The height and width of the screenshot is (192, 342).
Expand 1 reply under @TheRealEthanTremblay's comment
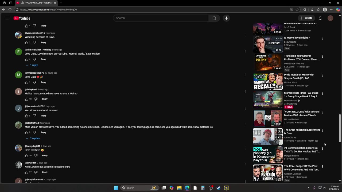point(32,65)
